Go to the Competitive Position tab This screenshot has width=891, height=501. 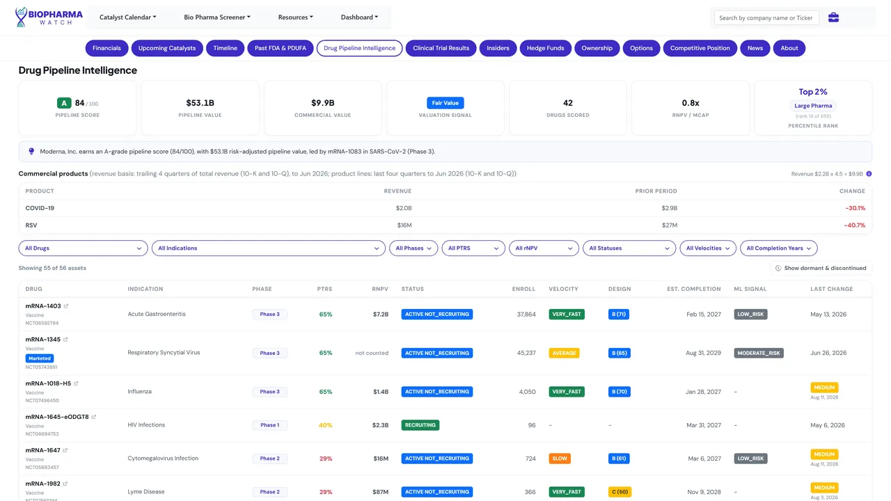point(700,48)
